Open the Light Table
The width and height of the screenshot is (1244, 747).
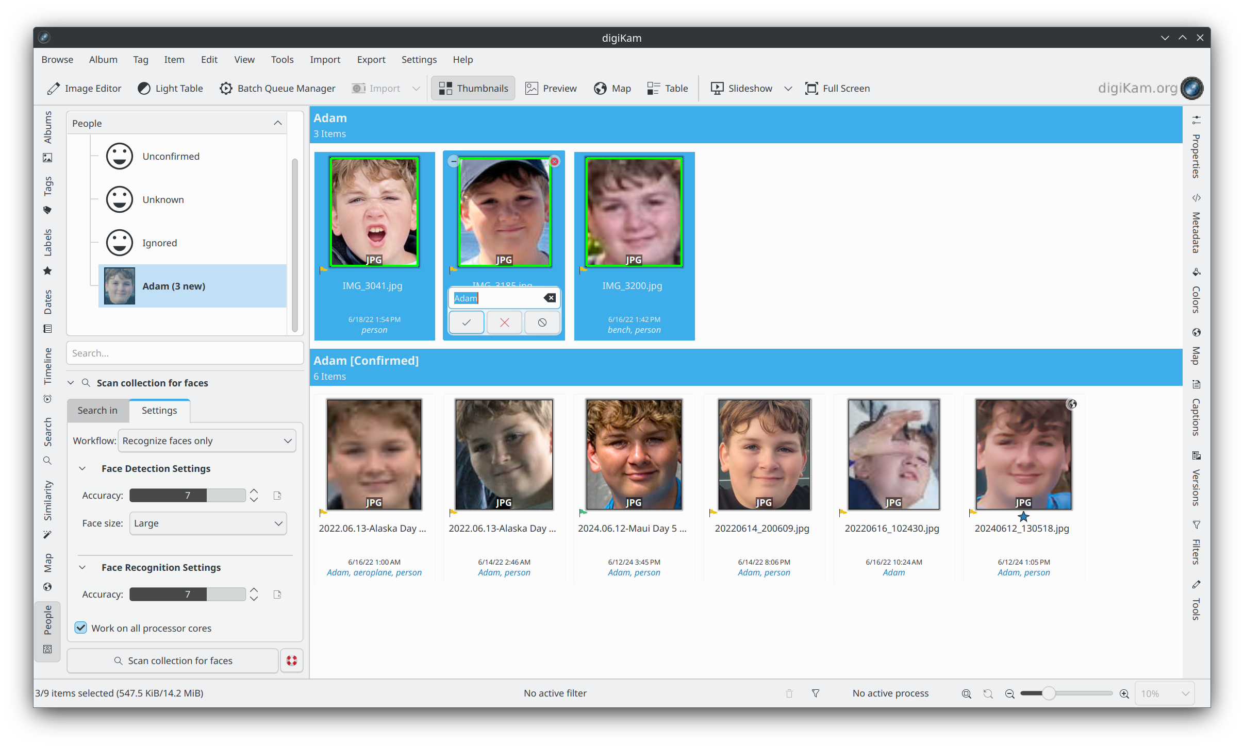tap(170, 88)
